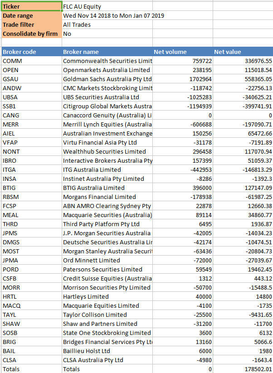Viewport: 273px width, 373px height.
Task: Select the Consolidate by firm label
Action: pyautogui.click(x=31, y=34)
